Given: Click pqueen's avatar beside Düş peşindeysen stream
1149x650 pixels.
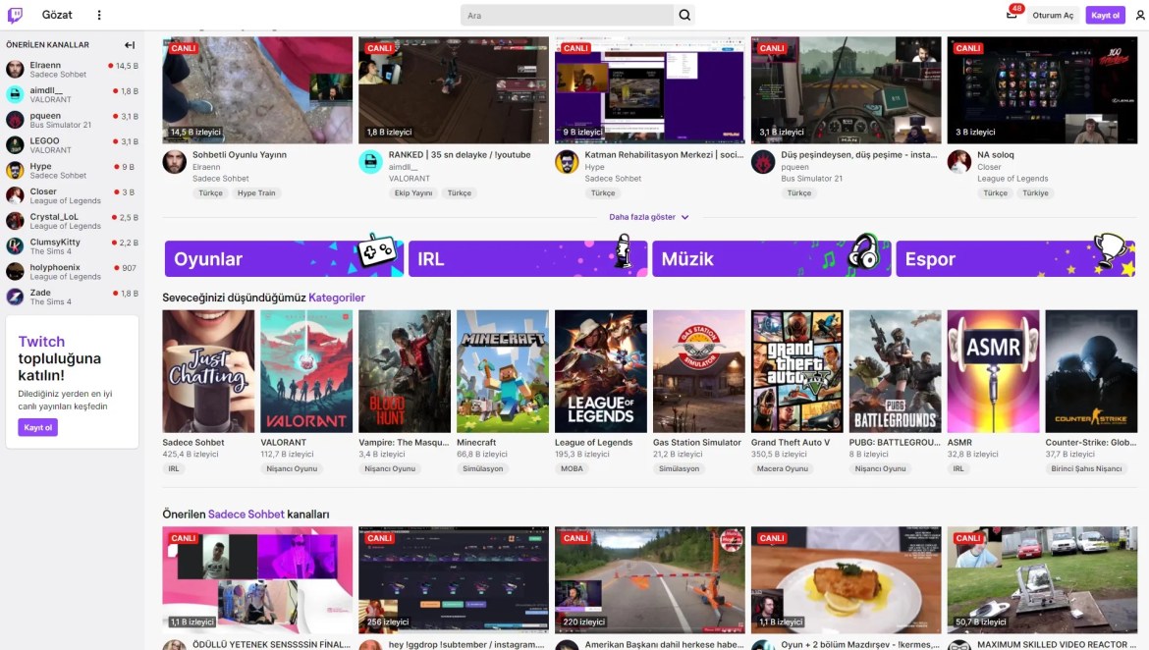Looking at the screenshot, I should [763, 162].
